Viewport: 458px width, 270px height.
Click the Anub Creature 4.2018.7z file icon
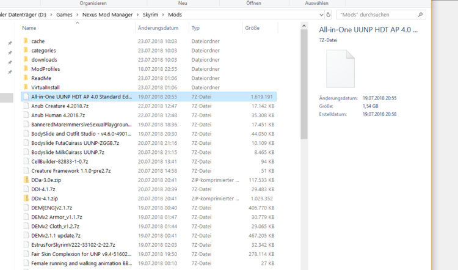pyautogui.click(x=26, y=106)
